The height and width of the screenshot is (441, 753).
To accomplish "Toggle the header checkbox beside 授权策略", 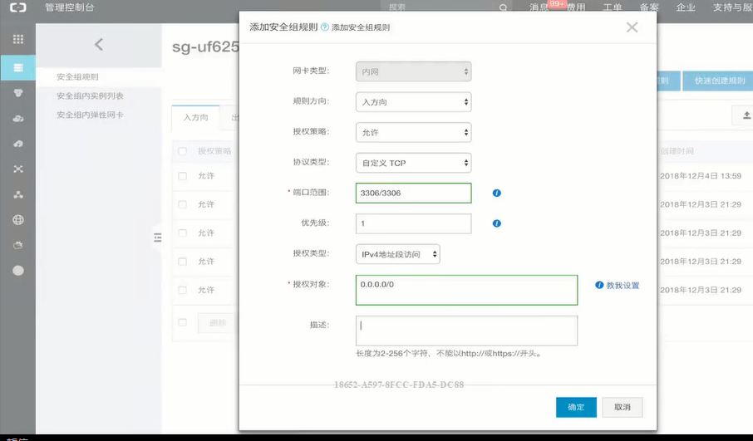I will [183, 151].
